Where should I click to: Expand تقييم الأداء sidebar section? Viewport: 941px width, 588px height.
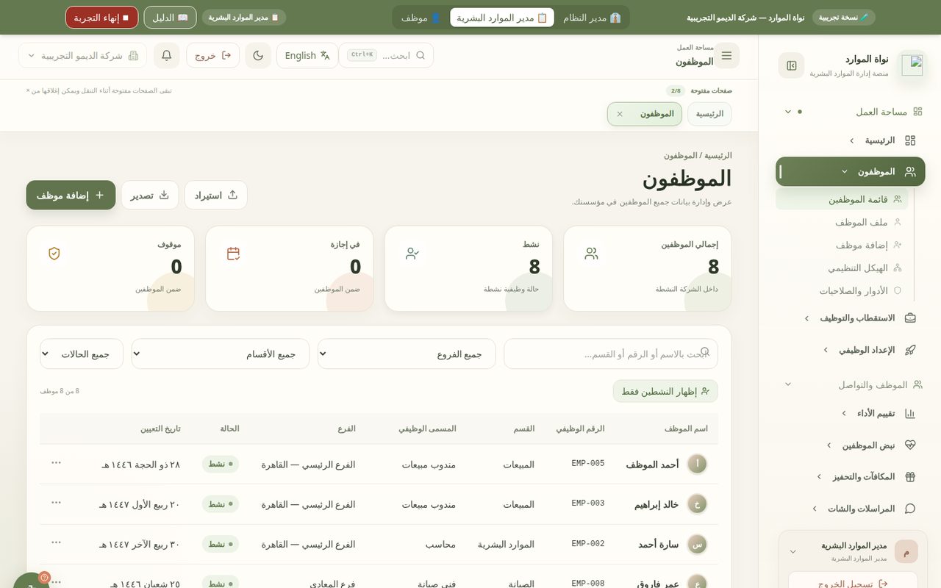(x=850, y=413)
